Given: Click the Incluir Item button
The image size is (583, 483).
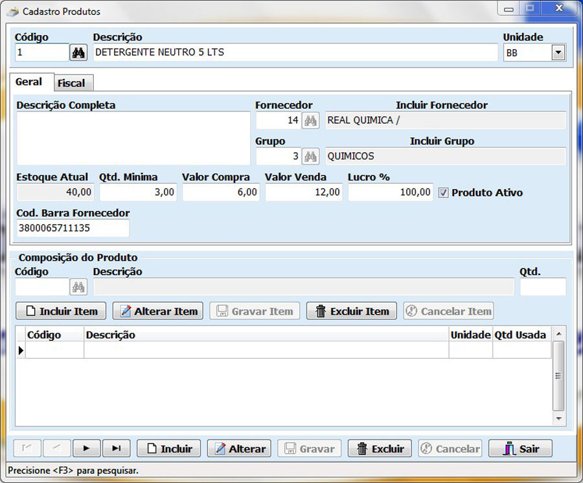Looking at the screenshot, I should pyautogui.click(x=61, y=311).
